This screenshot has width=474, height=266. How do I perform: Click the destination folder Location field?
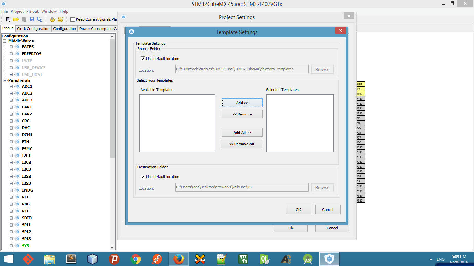pos(242,187)
